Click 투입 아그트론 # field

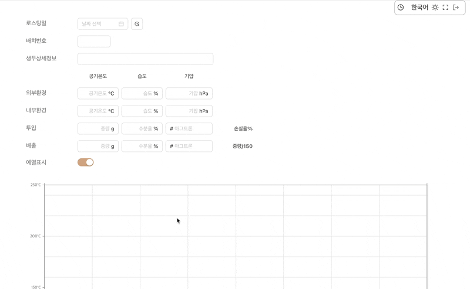[x=189, y=128]
